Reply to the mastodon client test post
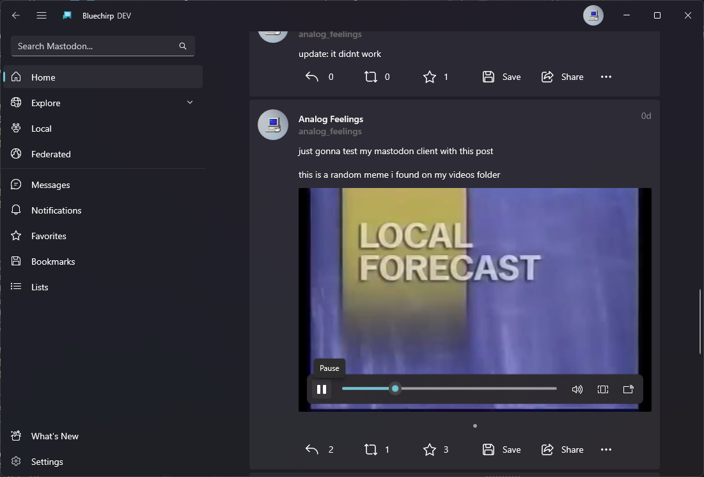The image size is (704, 477). (319, 450)
